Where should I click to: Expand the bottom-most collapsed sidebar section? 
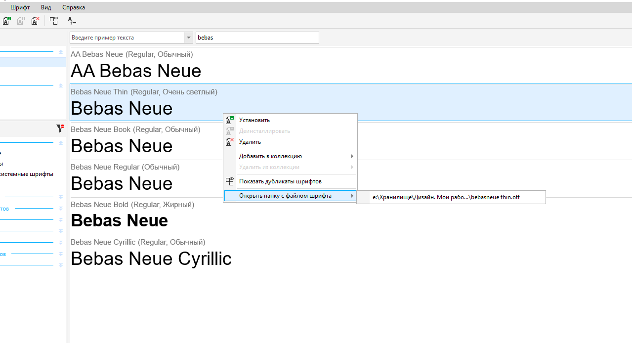[61, 265]
